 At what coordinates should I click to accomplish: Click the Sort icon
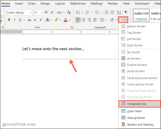tap(119, 12)
